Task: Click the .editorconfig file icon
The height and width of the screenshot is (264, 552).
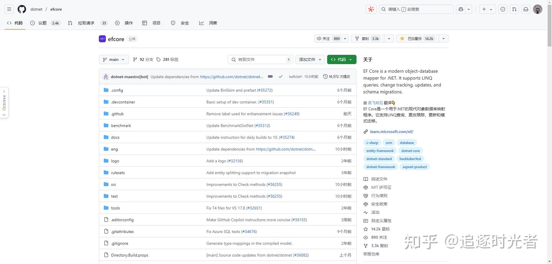Action: 106,220
